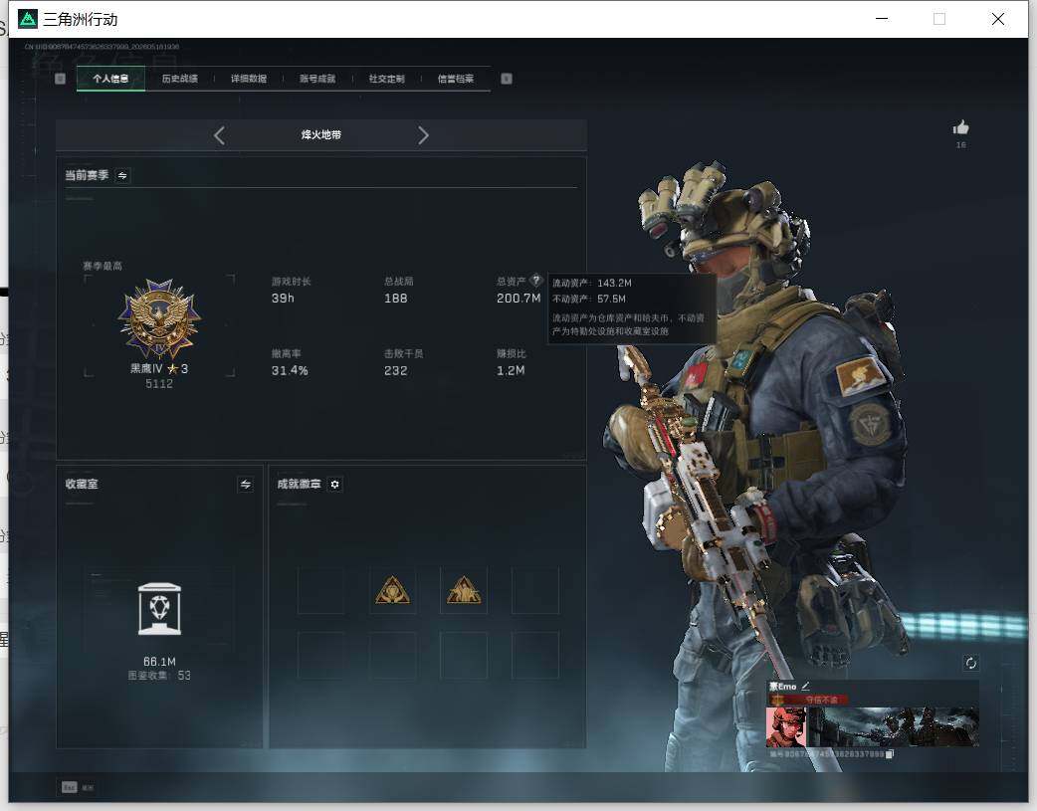Click the previous-tab key icon left of 个人信息
Viewport: 1037px width, 811px height.
[x=60, y=79]
